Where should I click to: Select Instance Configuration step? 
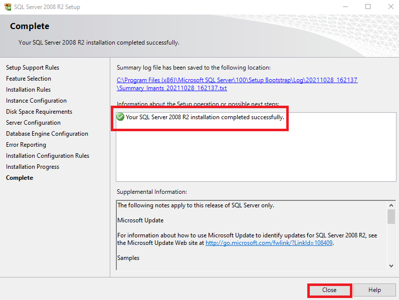36,101
